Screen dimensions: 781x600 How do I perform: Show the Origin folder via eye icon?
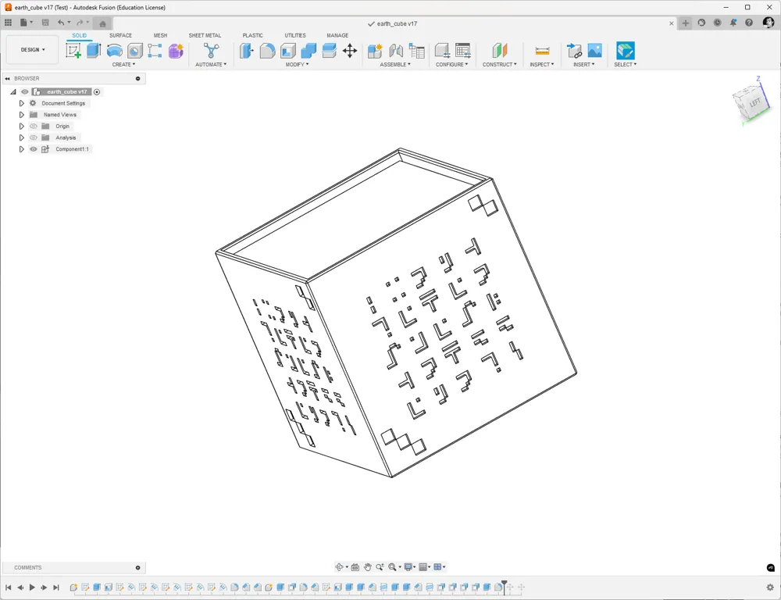34,126
